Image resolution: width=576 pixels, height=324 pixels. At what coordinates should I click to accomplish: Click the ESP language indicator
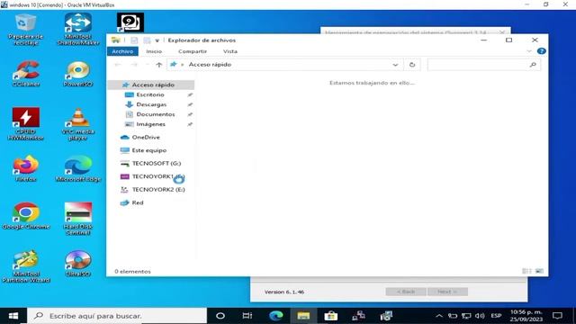[496, 316]
